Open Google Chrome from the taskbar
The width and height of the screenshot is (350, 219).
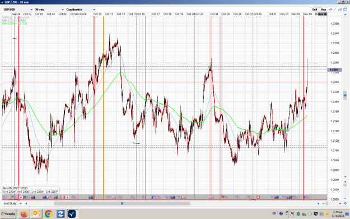(48, 214)
